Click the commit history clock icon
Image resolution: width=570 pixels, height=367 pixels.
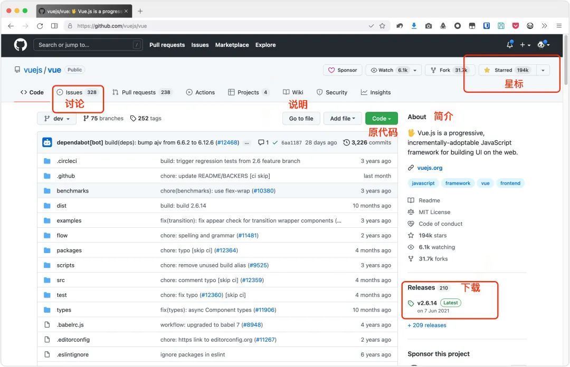point(346,142)
